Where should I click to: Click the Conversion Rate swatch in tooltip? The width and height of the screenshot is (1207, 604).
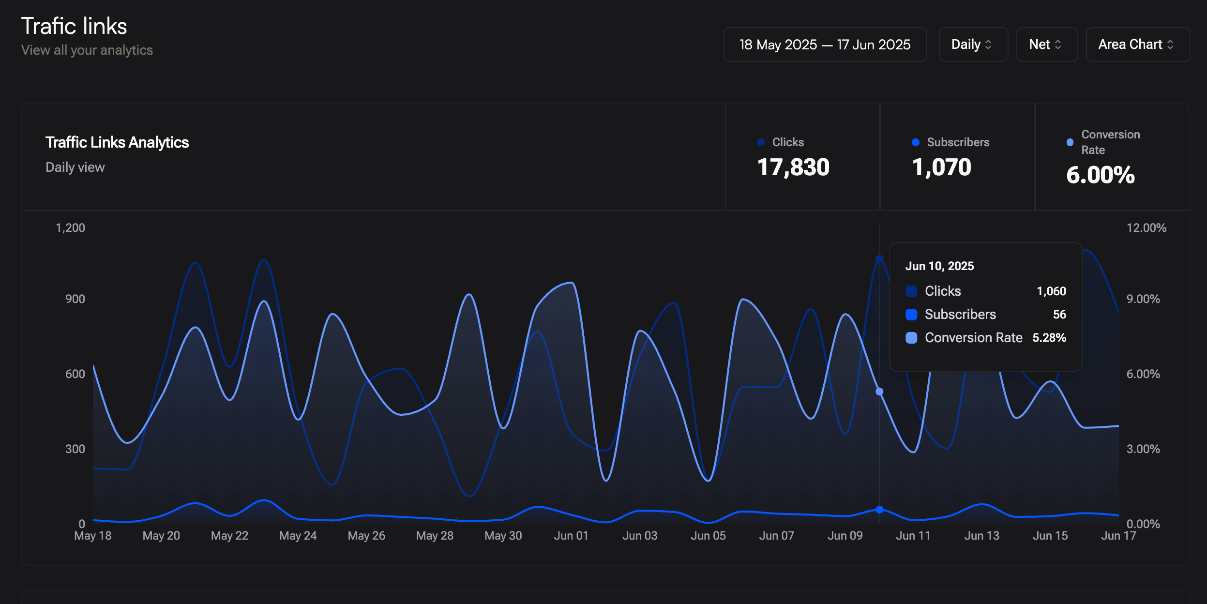[x=911, y=338]
